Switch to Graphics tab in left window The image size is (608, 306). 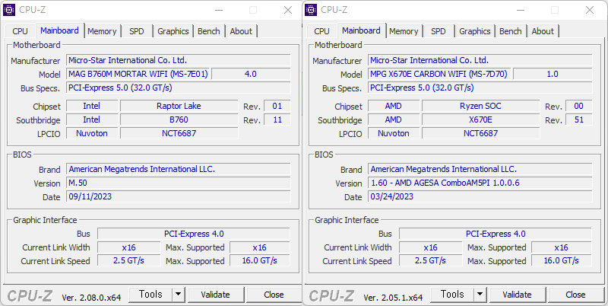click(173, 31)
